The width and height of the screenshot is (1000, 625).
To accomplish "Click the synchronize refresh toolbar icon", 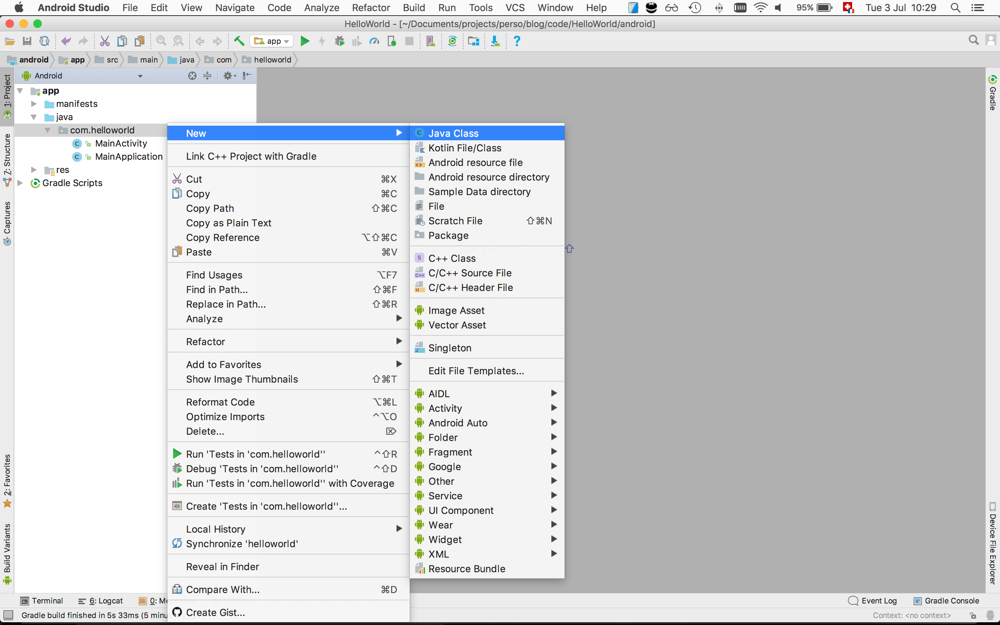I will (x=44, y=41).
